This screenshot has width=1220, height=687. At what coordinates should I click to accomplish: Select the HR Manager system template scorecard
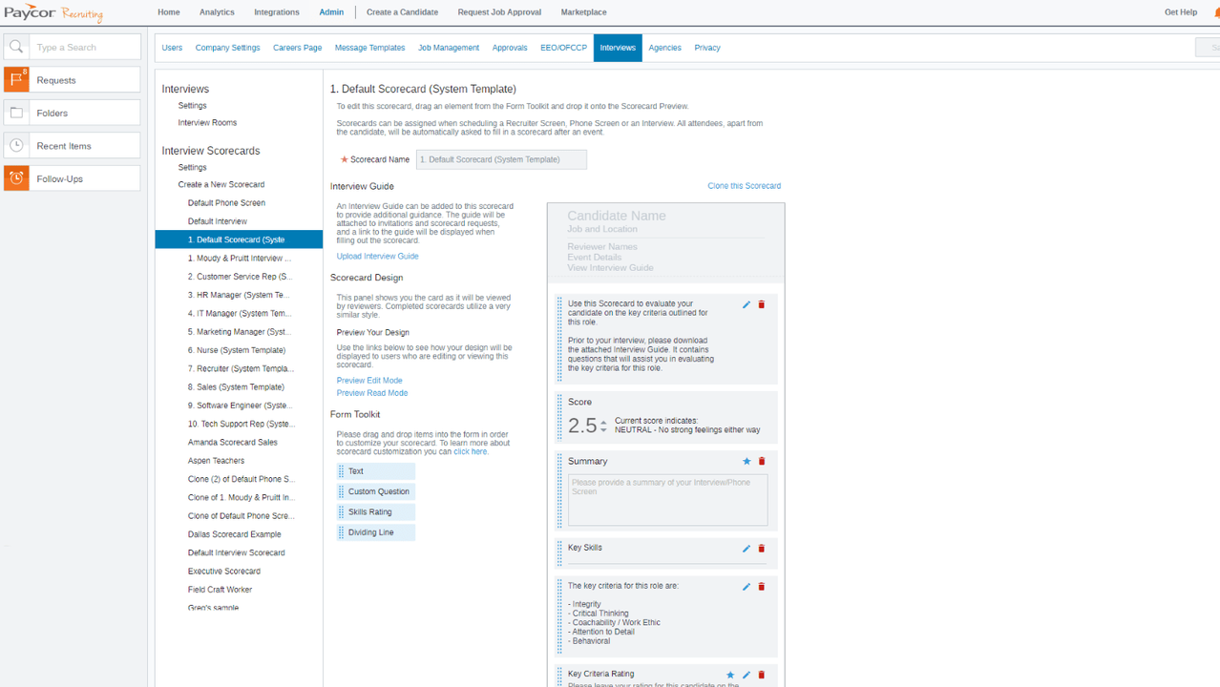pos(239,296)
